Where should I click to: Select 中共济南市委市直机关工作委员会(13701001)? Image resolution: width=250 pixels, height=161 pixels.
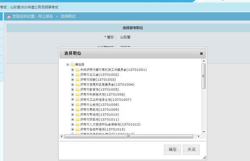113,70
